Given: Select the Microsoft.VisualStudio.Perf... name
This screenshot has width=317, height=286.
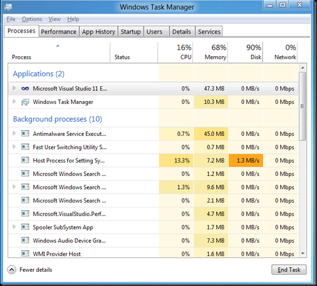Looking at the screenshot, I should pyautogui.click(x=69, y=214).
